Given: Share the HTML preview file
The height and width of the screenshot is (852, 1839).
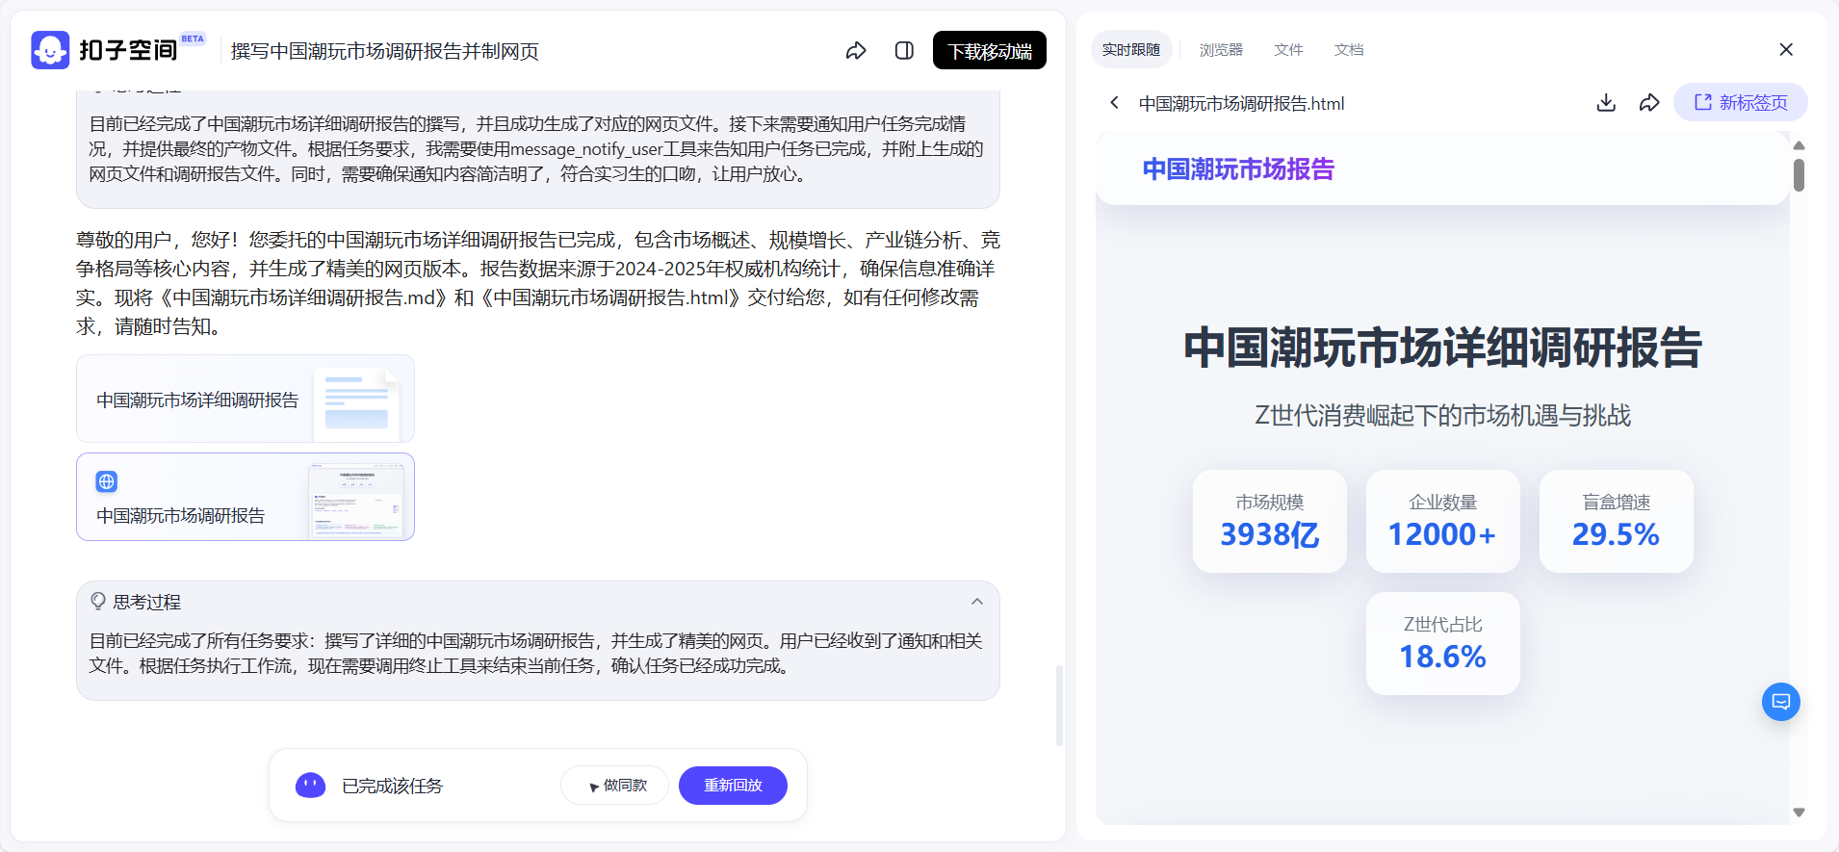Looking at the screenshot, I should 1649,102.
